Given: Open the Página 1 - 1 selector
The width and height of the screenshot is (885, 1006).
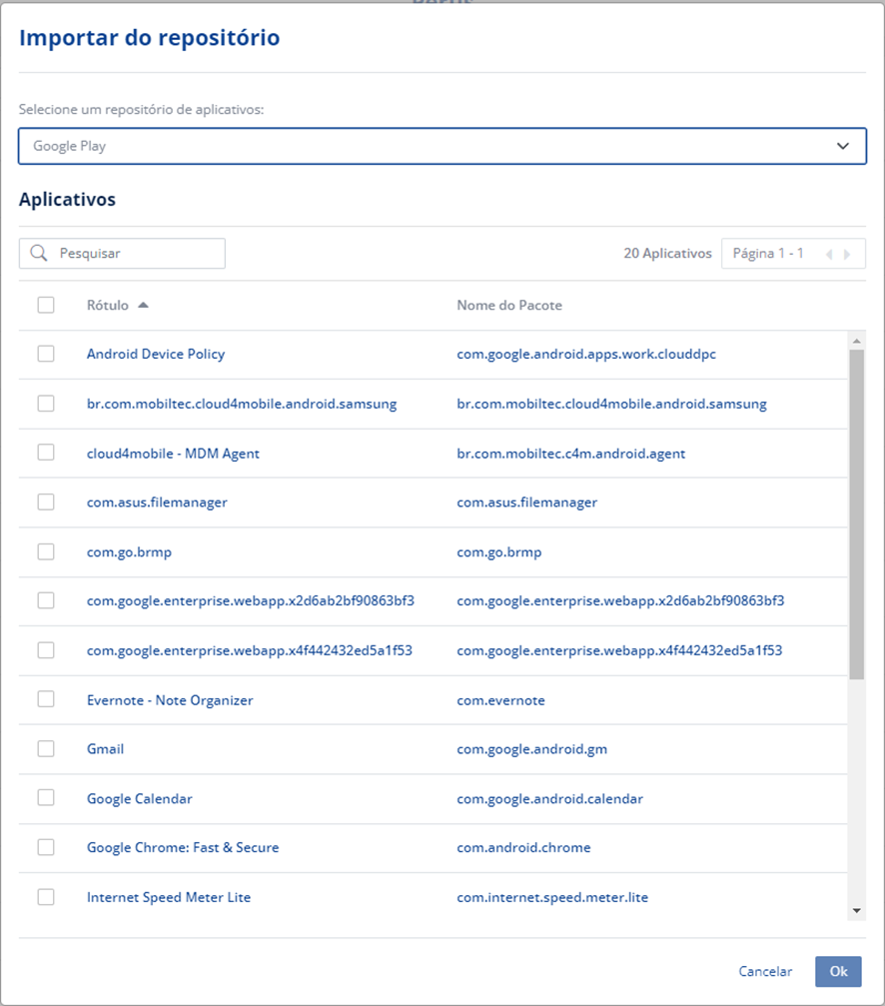Looking at the screenshot, I should pos(767,254).
